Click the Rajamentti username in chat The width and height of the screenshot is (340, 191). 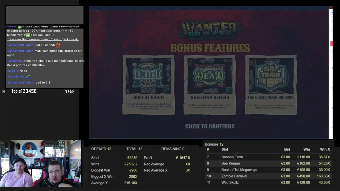click(x=15, y=61)
